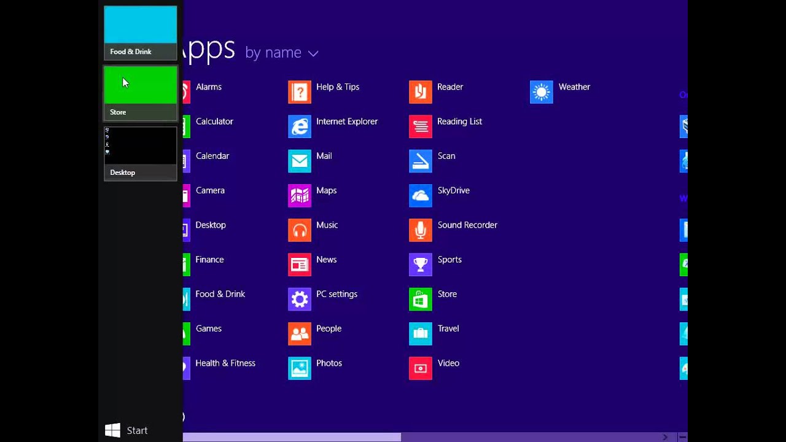This screenshot has width=786, height=442.
Task: Click the Travel label
Action: point(448,328)
